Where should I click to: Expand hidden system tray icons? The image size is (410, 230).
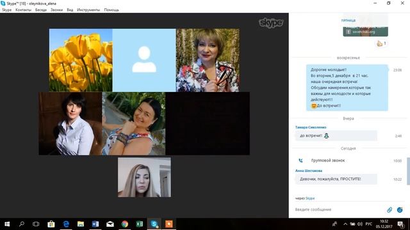[x=345, y=224]
